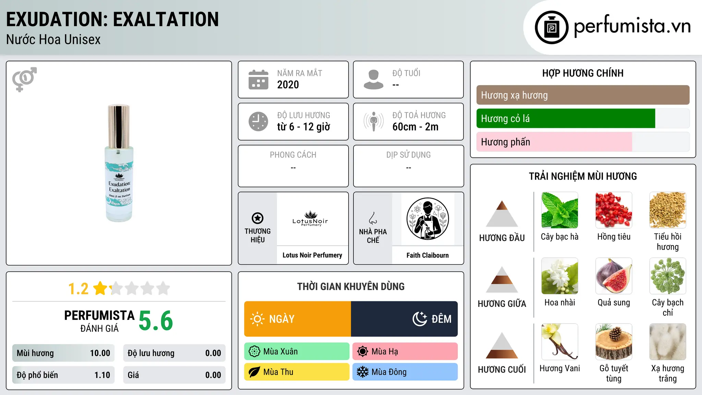Click the Lotus Noir Perfumery brand name
Screen dimensions: 702x395
tap(312, 255)
